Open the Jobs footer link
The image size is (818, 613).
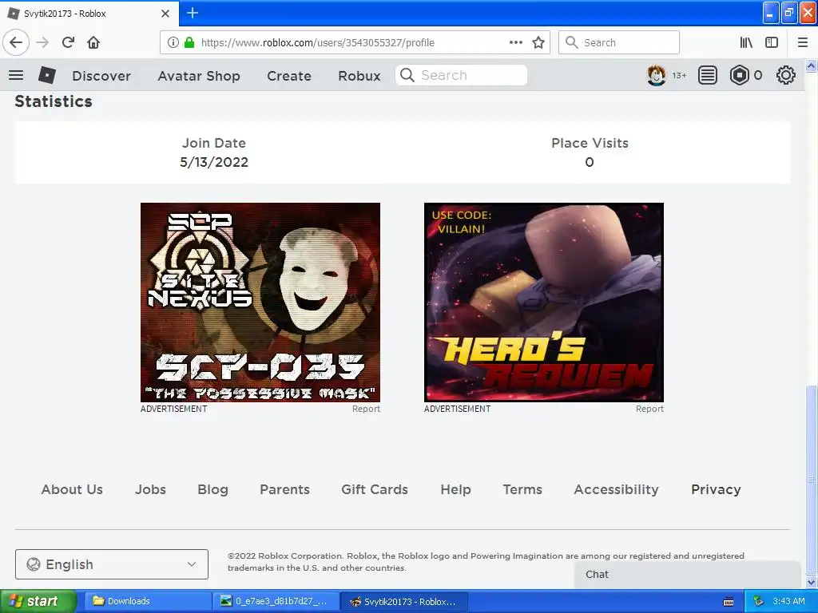150,489
